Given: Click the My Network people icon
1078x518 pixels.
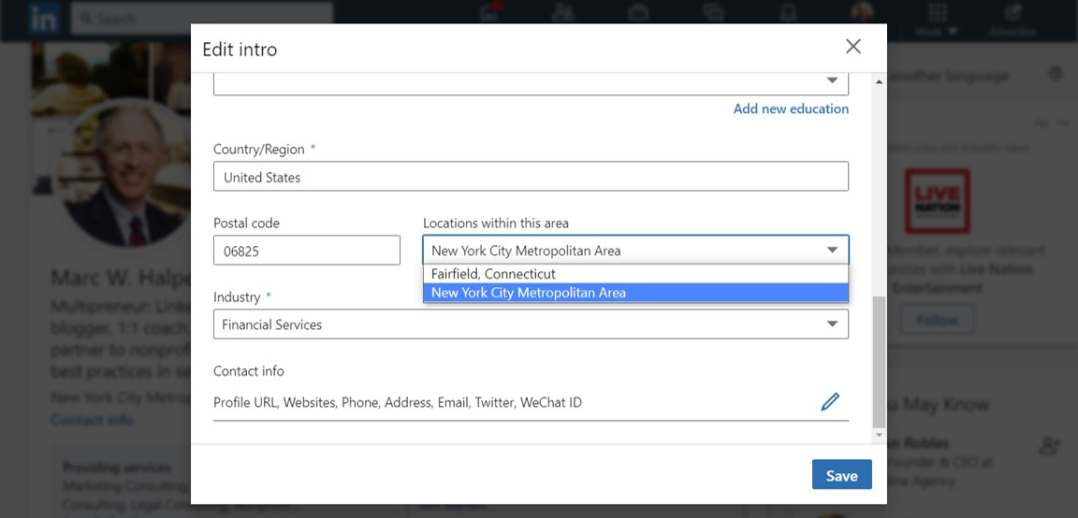Looking at the screenshot, I should [x=563, y=13].
